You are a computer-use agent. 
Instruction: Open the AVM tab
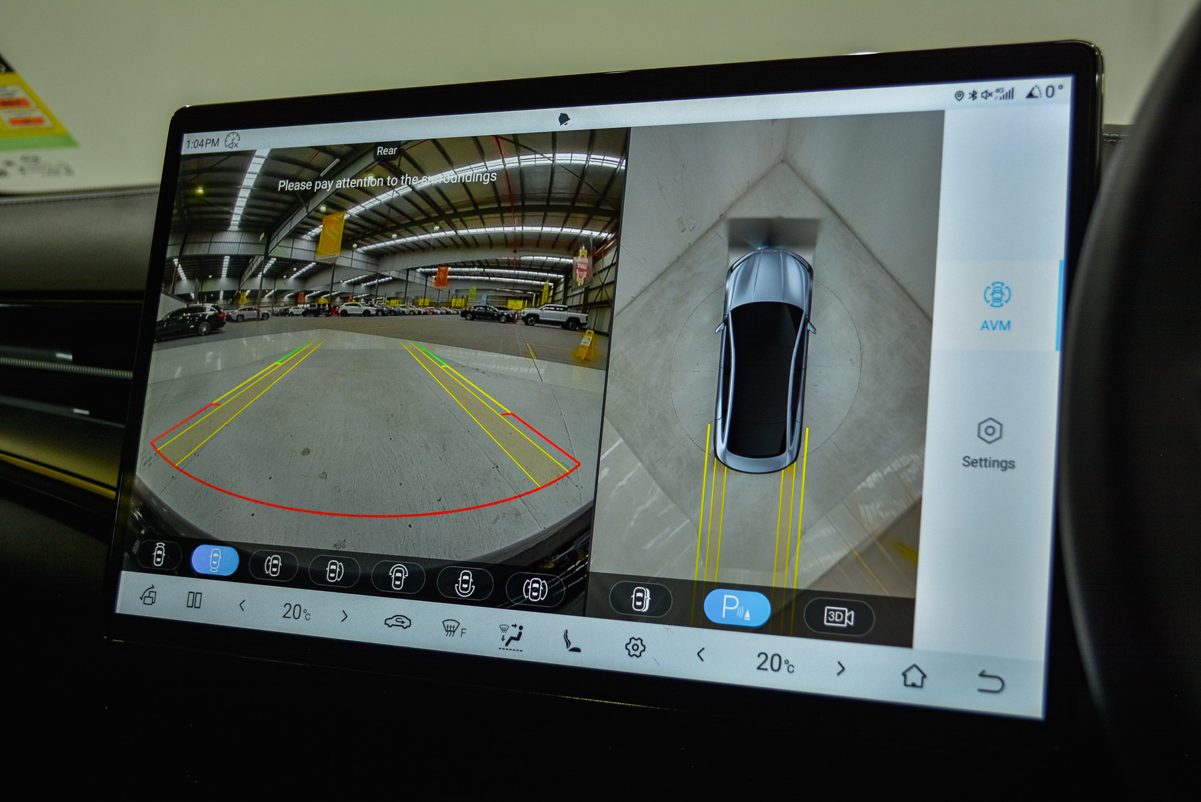pyautogui.click(x=996, y=307)
